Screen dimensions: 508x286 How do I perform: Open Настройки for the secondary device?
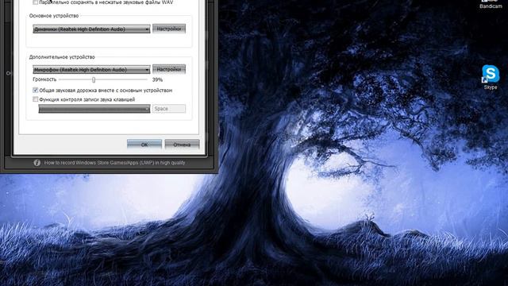pos(169,69)
